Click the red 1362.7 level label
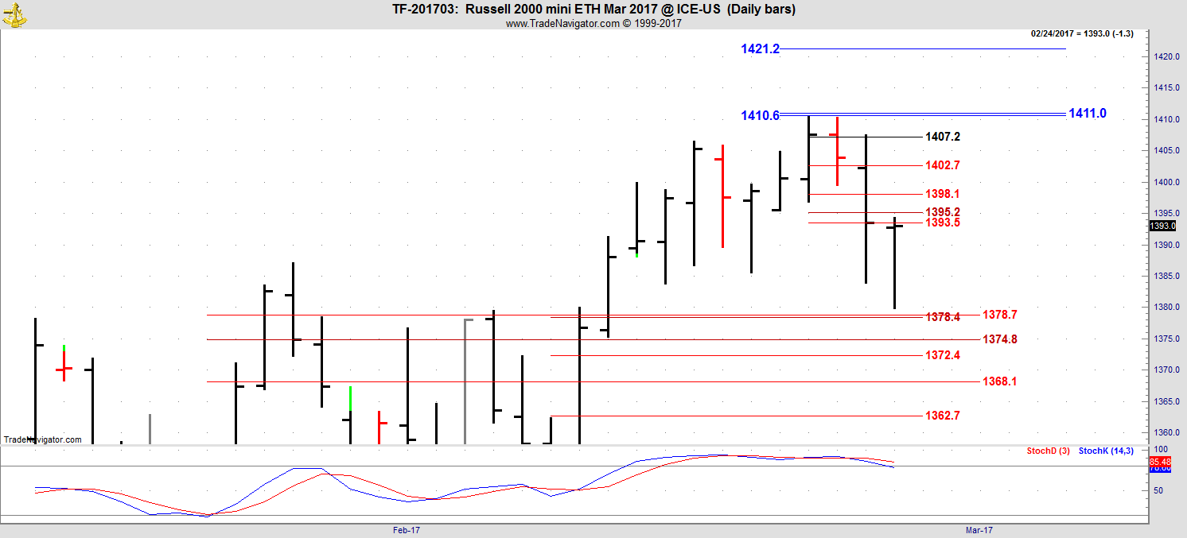The image size is (1187, 538). coord(942,416)
